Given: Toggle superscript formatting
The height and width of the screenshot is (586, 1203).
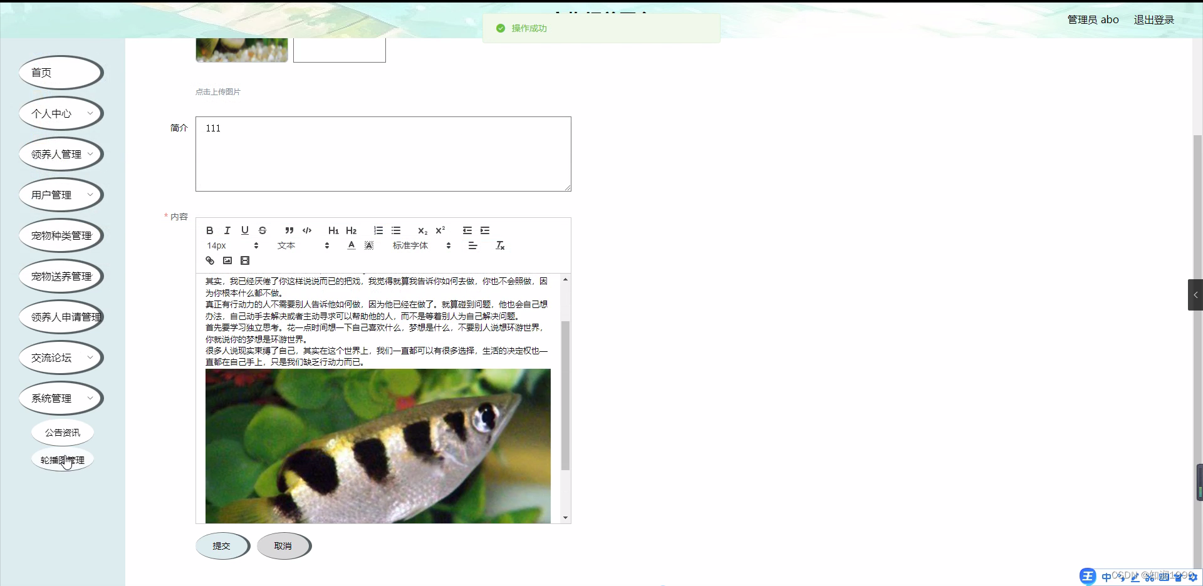Looking at the screenshot, I should click(440, 230).
